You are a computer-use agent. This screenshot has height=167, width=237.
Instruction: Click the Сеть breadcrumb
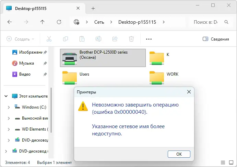pyautogui.click(x=99, y=22)
